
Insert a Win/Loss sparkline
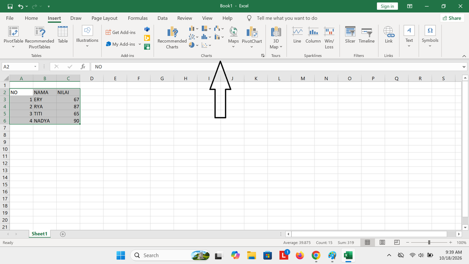point(329,38)
